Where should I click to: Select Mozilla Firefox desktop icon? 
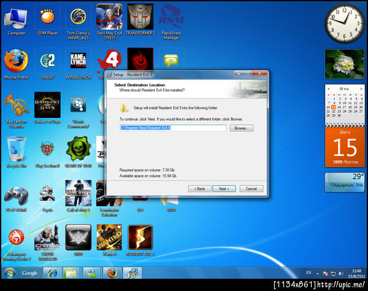(x=16, y=64)
